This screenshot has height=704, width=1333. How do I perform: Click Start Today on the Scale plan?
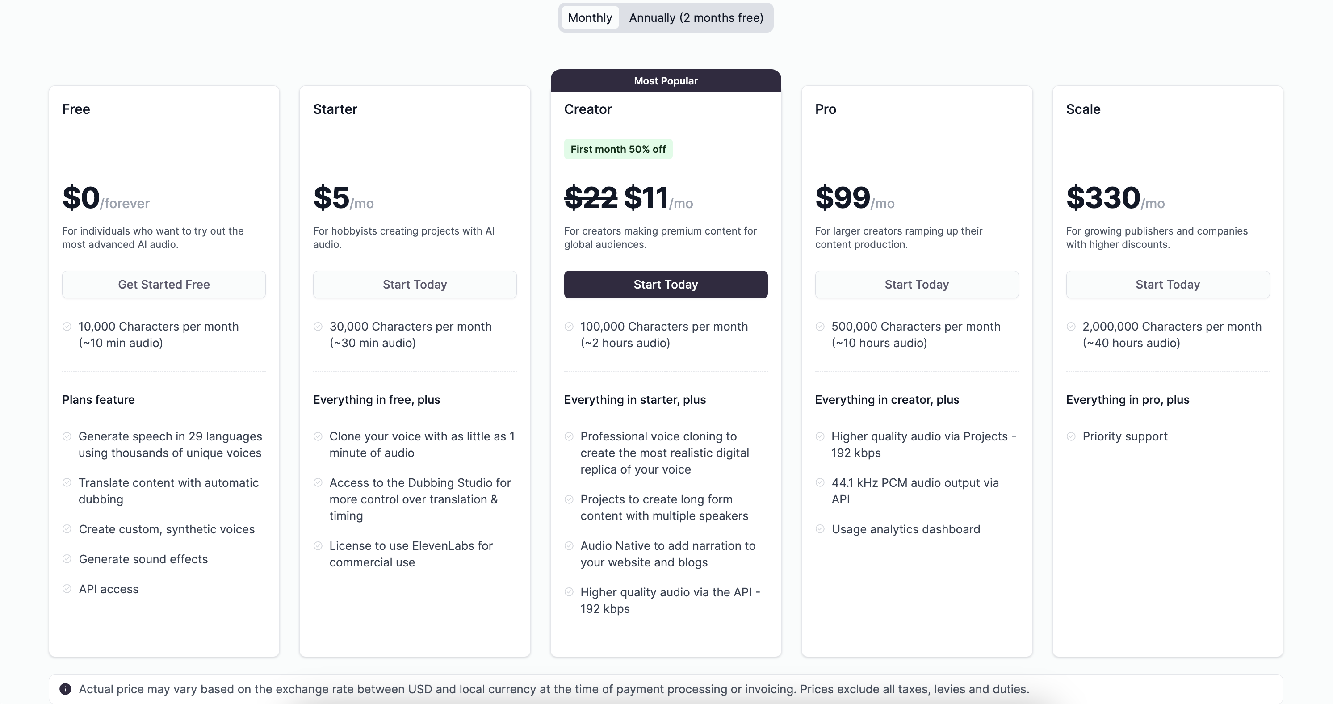(x=1167, y=284)
